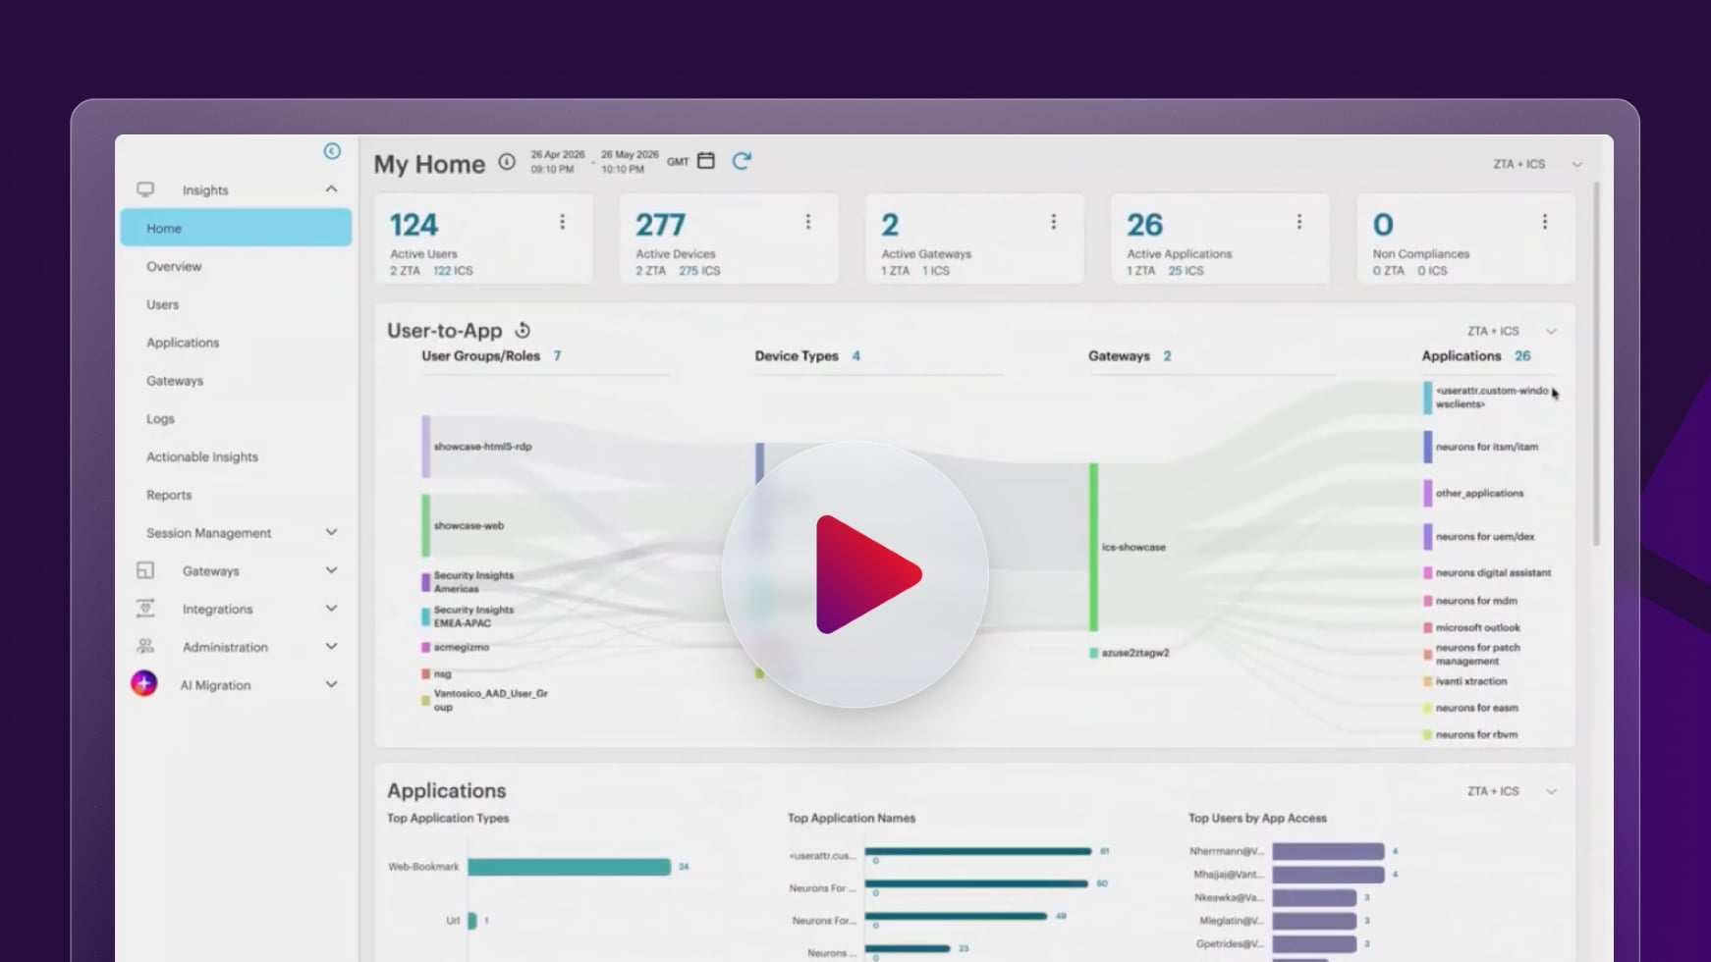Collapse the sidebar with the arrow icon
The image size is (1711, 962).
click(x=332, y=151)
